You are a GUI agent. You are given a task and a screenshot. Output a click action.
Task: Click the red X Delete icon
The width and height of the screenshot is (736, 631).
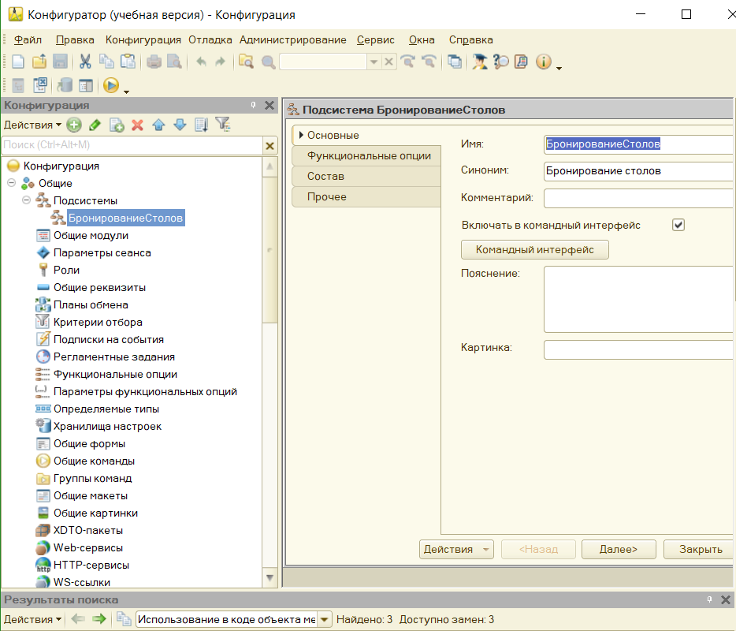[137, 125]
